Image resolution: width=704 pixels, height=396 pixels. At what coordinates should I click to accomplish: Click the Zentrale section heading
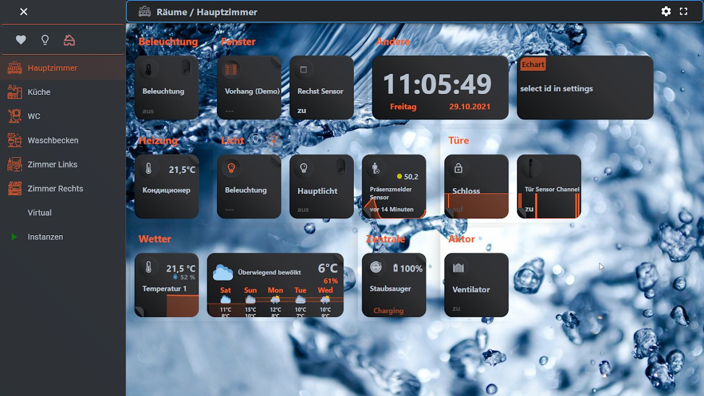(x=385, y=239)
